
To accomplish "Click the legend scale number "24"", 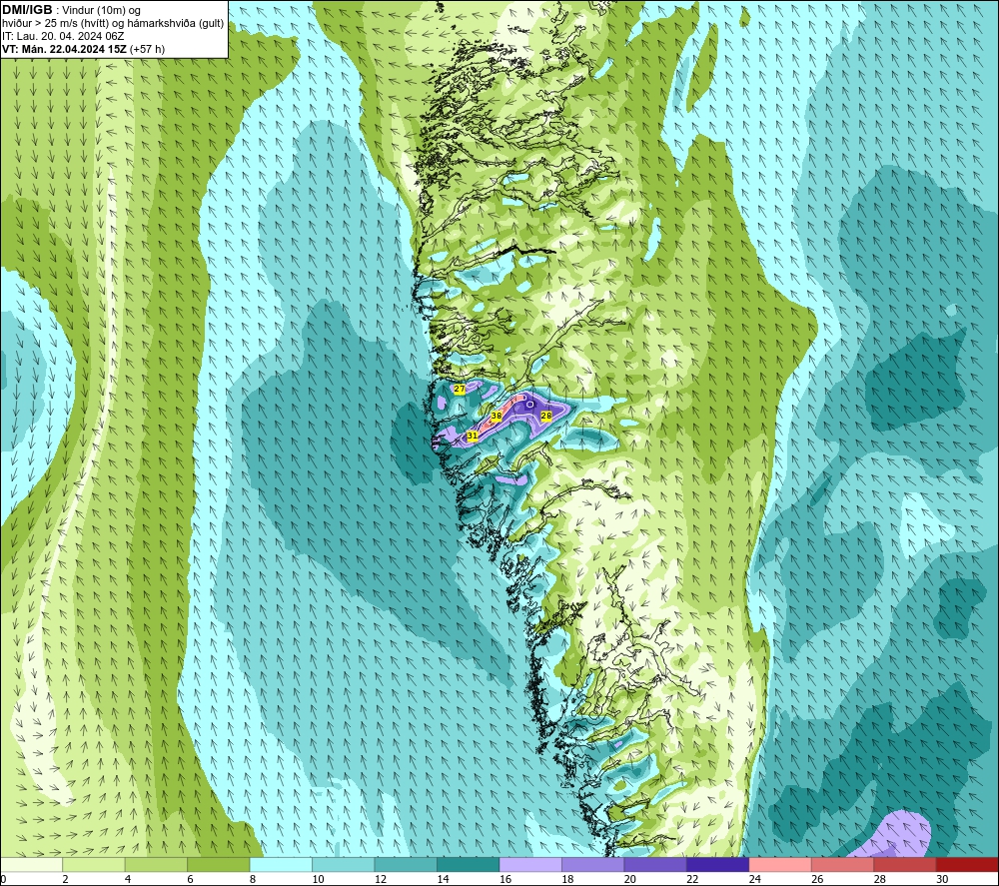I will [755, 879].
